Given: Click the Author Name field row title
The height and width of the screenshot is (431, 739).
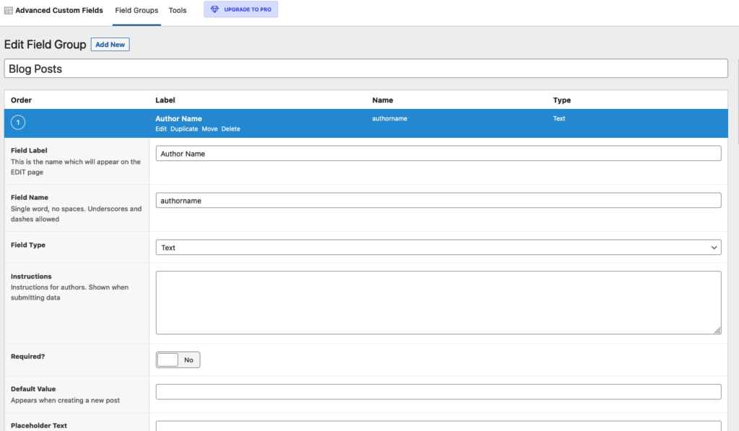Looking at the screenshot, I should pos(179,119).
